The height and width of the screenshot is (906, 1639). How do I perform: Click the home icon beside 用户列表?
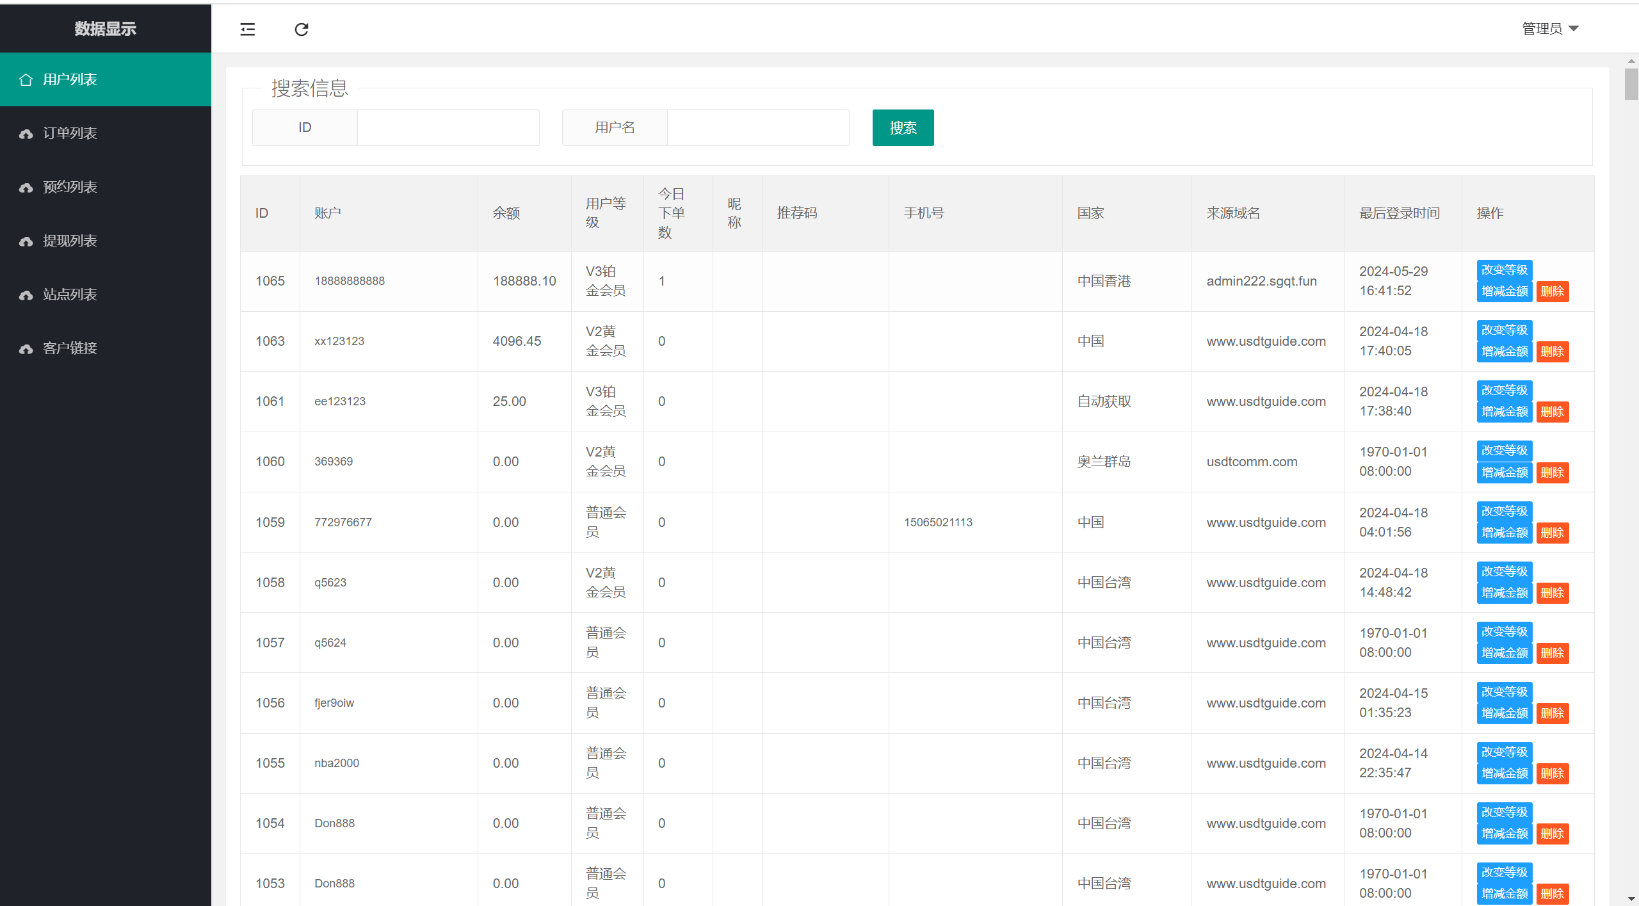click(x=26, y=79)
